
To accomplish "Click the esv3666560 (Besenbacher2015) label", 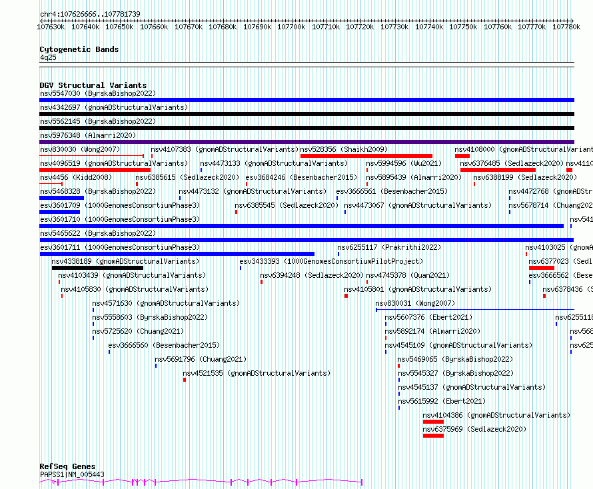I will pos(164,345).
